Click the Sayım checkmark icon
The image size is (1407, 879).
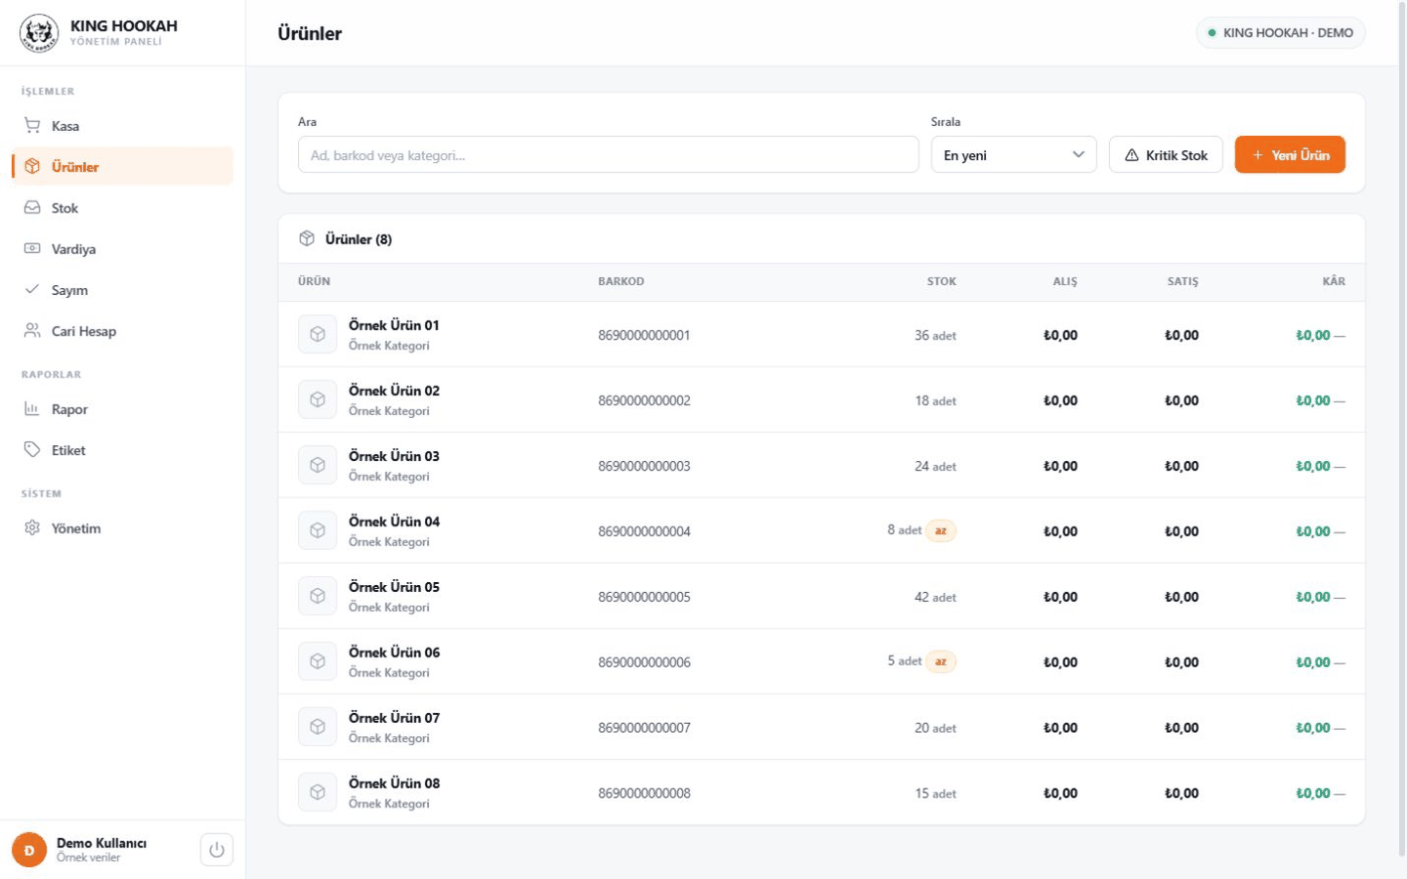coord(32,290)
